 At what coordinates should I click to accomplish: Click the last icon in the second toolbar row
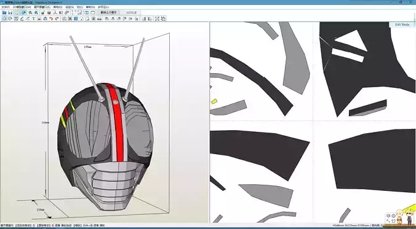tap(163, 19)
